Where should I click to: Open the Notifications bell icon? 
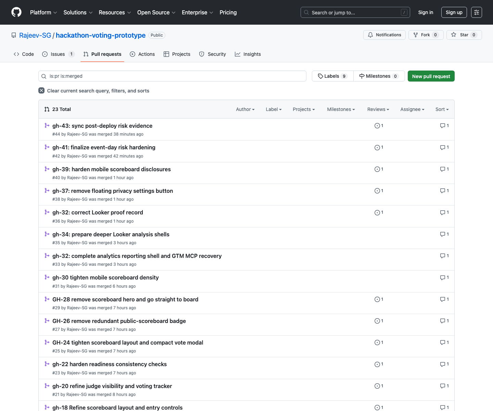pos(370,35)
